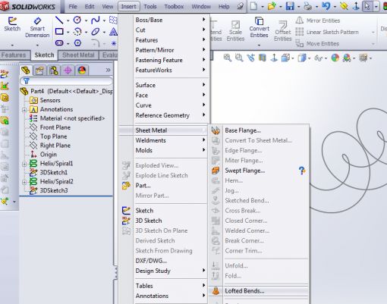Switch to the Sketch tab
Image resolution: width=387 pixels, height=304 pixels.
(x=44, y=55)
